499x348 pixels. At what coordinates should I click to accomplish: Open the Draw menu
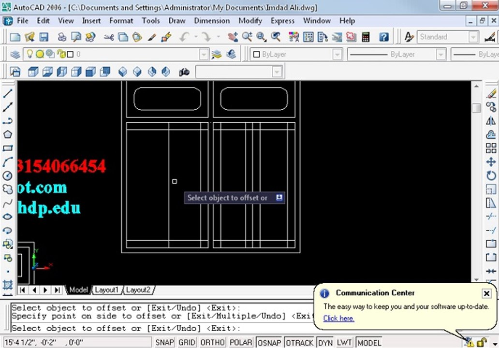(x=177, y=21)
